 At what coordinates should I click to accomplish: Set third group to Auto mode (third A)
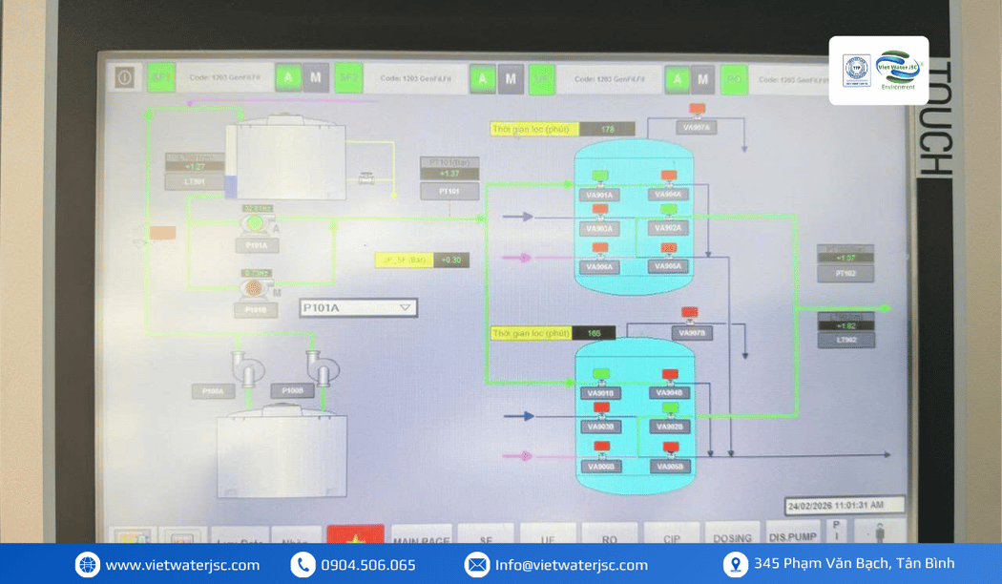coord(678,80)
